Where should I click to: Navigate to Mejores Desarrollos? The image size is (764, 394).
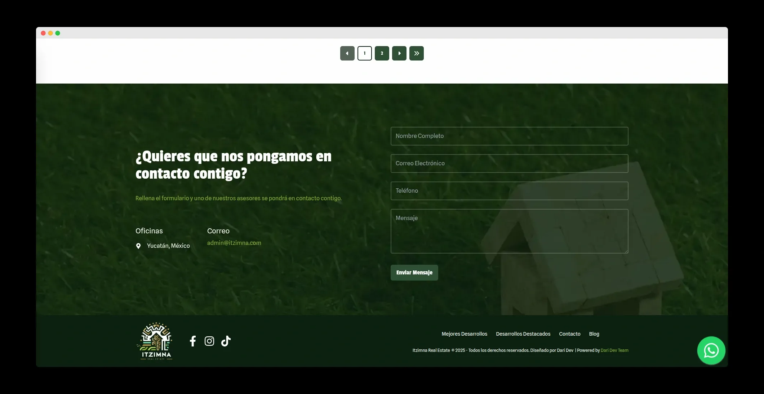tap(464, 334)
